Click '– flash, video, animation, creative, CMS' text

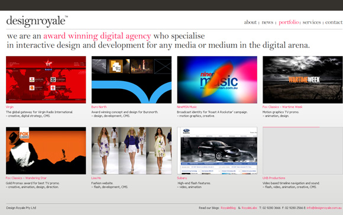point(289,187)
